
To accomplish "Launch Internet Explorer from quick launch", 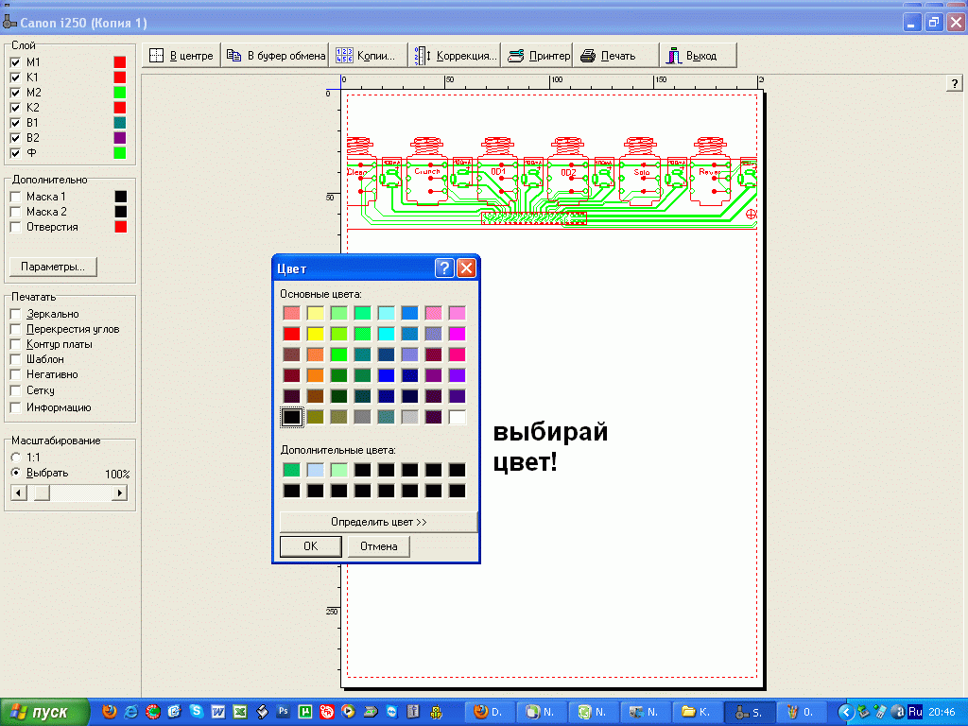I will point(130,712).
